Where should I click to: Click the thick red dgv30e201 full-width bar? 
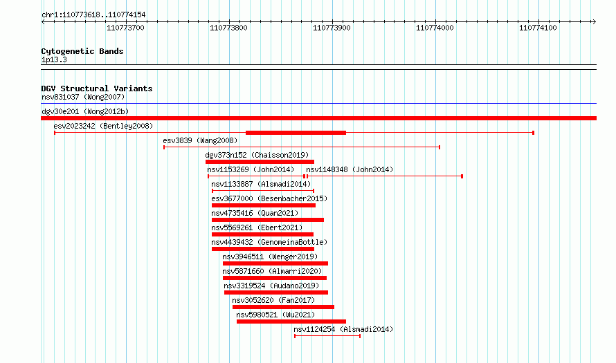318,118
